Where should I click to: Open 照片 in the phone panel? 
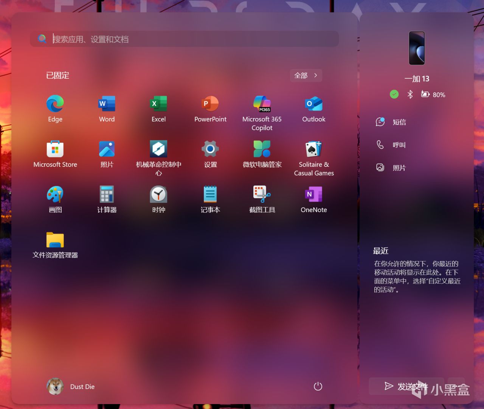click(x=391, y=168)
